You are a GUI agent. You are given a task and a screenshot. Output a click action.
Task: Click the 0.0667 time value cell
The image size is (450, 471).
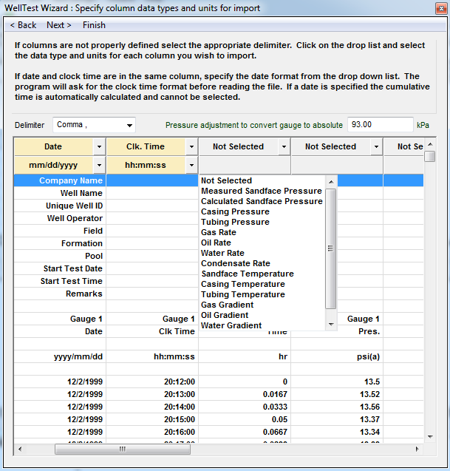(x=245, y=433)
